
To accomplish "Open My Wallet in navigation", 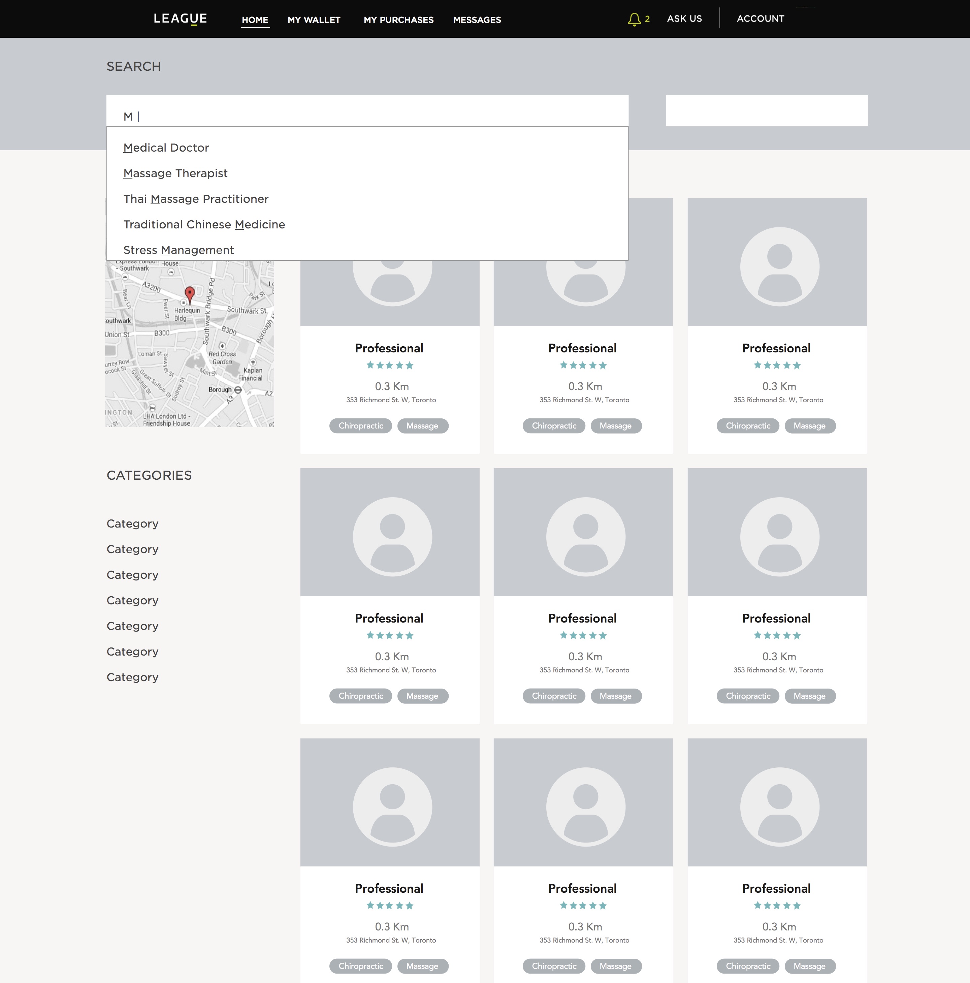I will click(x=314, y=20).
